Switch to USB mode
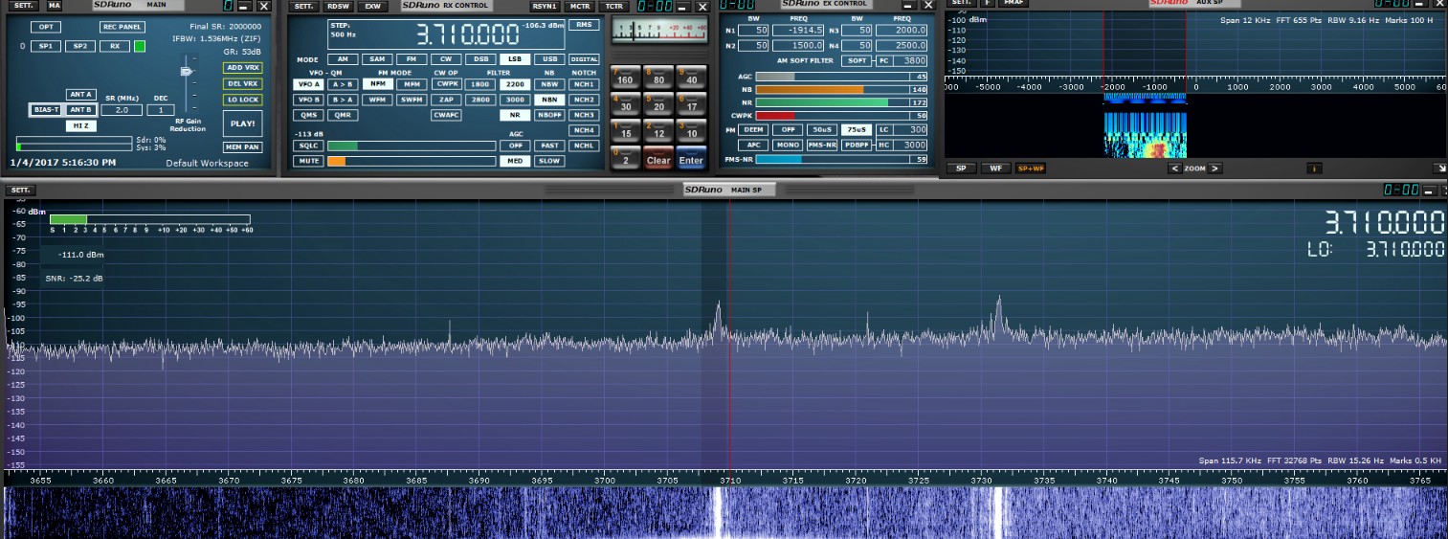Viewport: 1448px width, 539px height. click(549, 59)
